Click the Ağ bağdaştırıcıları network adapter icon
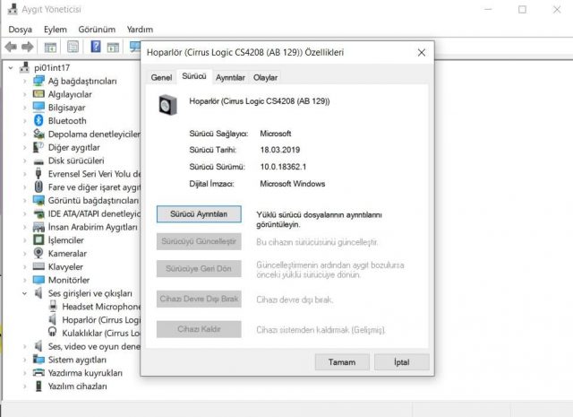The width and height of the screenshot is (573, 417). 38,81
